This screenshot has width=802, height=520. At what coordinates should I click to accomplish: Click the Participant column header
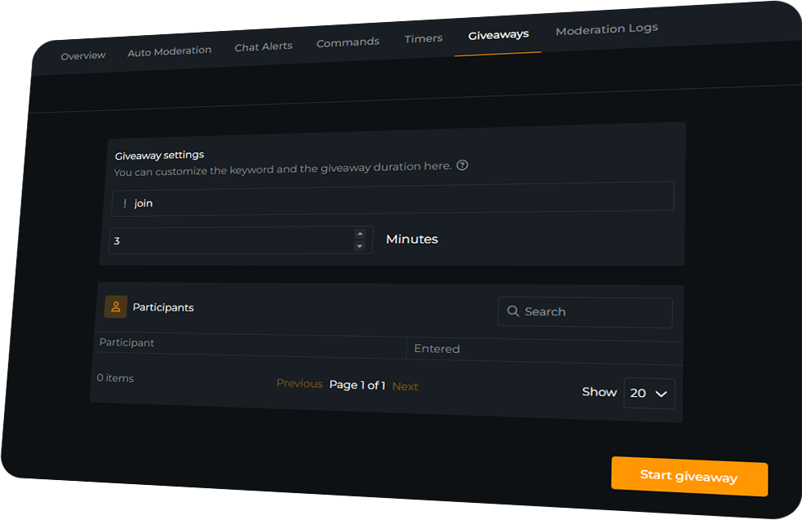pos(126,342)
